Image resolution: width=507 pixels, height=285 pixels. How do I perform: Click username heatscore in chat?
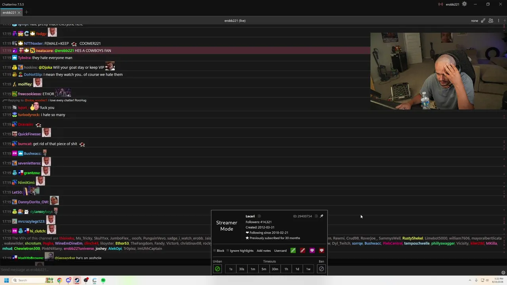[x=44, y=51]
